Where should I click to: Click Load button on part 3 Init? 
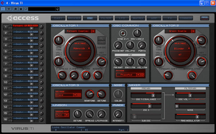click(x=30, y=38)
